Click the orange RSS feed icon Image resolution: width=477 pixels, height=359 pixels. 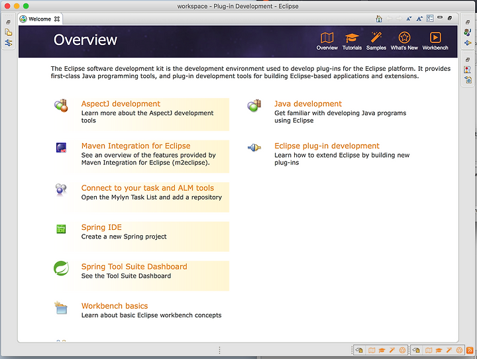click(x=470, y=350)
